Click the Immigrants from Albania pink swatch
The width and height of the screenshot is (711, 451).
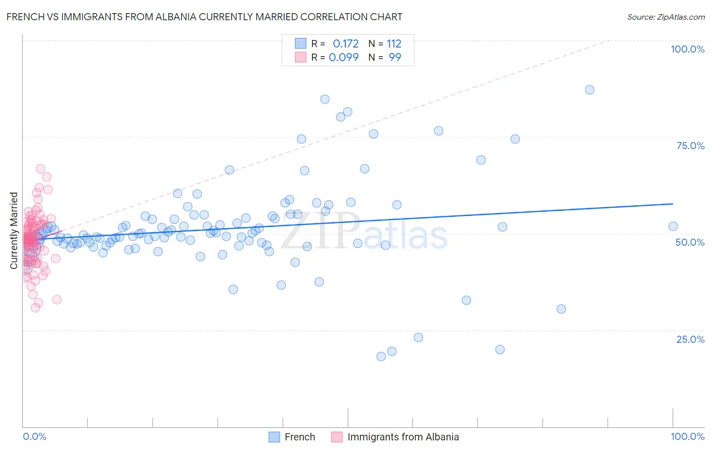pos(337,437)
